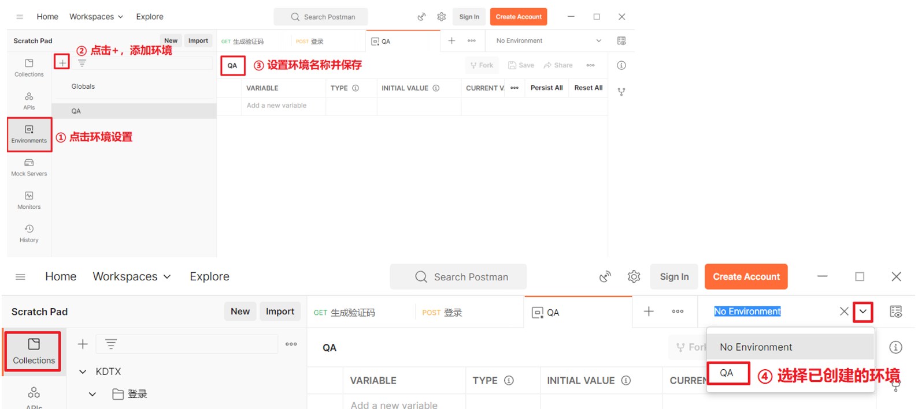Click Import button in upper screenshot Scratch Pad
This screenshot has width=918, height=409.
pos(198,41)
